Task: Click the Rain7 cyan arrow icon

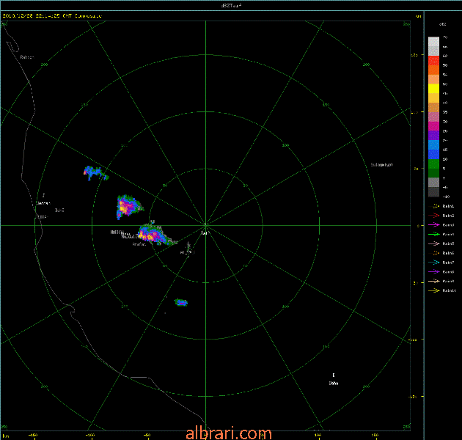Action: 434,263
